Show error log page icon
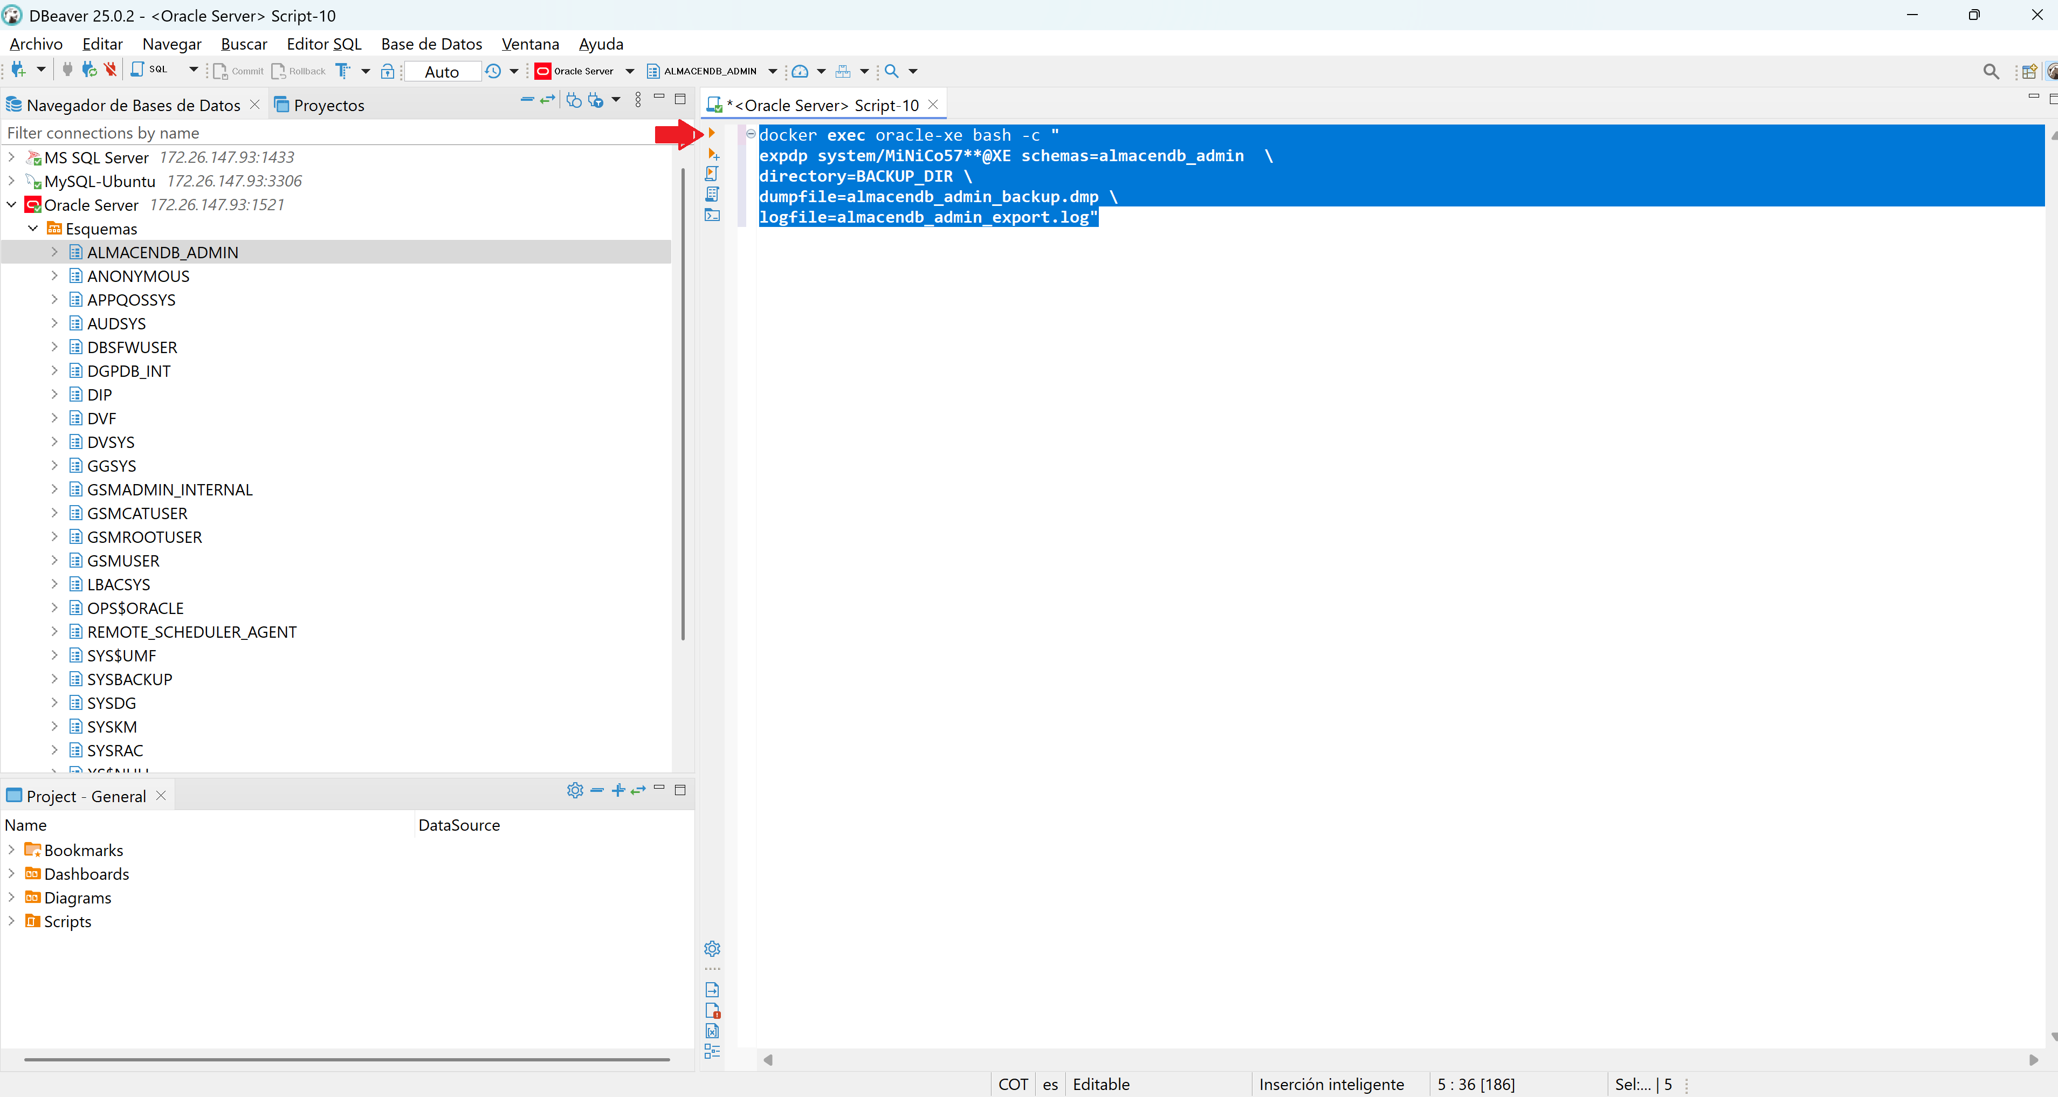Screen dimensions: 2058x1097 click(x=713, y=1010)
